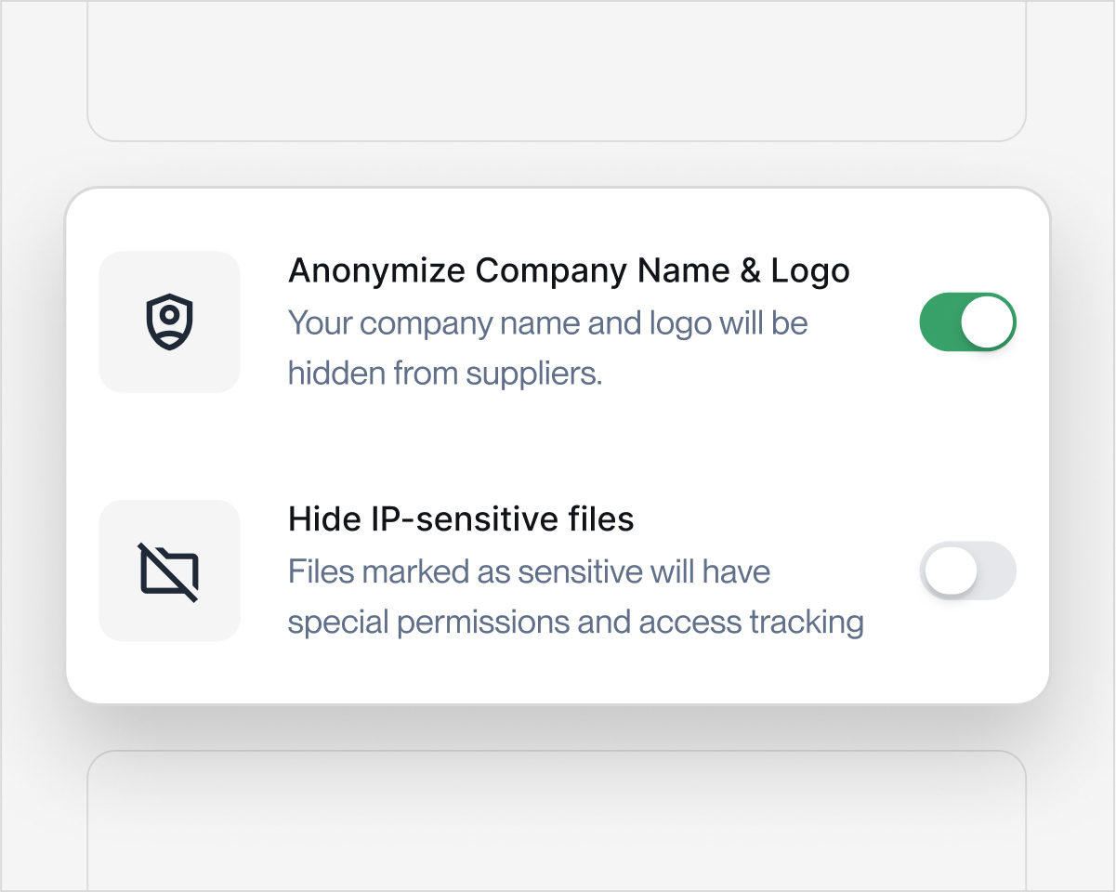Click the "Files marked as sensitive" description line
Image resolution: width=1116 pixels, height=892 pixels.
point(529,571)
